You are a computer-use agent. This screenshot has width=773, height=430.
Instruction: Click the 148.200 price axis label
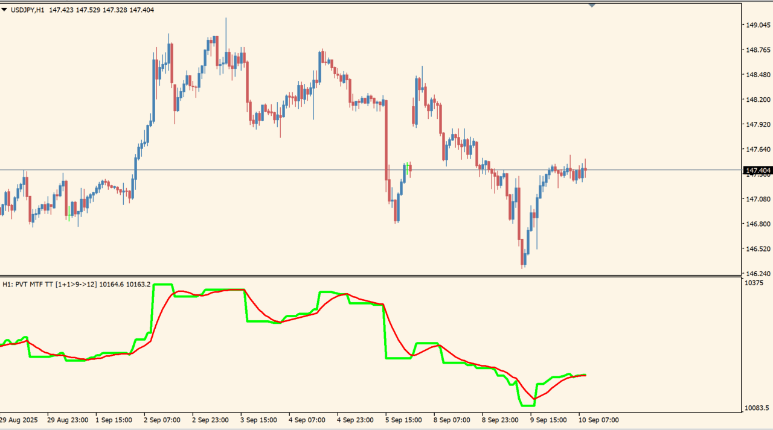point(758,100)
